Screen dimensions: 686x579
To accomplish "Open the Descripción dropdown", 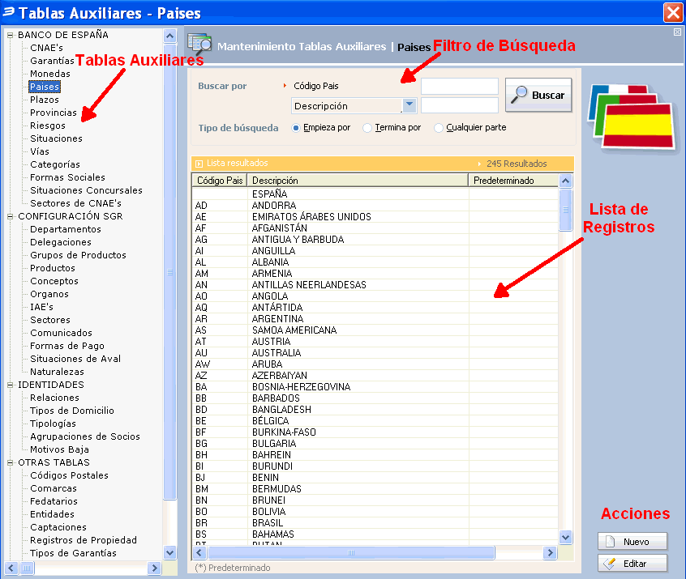I will click(x=409, y=105).
